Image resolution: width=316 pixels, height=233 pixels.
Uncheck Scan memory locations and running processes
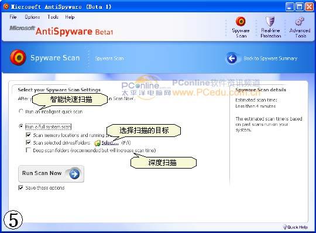[x=28, y=135]
